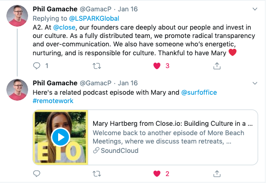Retweet the podcast episode tweet
This screenshot has width=267, height=183.
[97, 174]
